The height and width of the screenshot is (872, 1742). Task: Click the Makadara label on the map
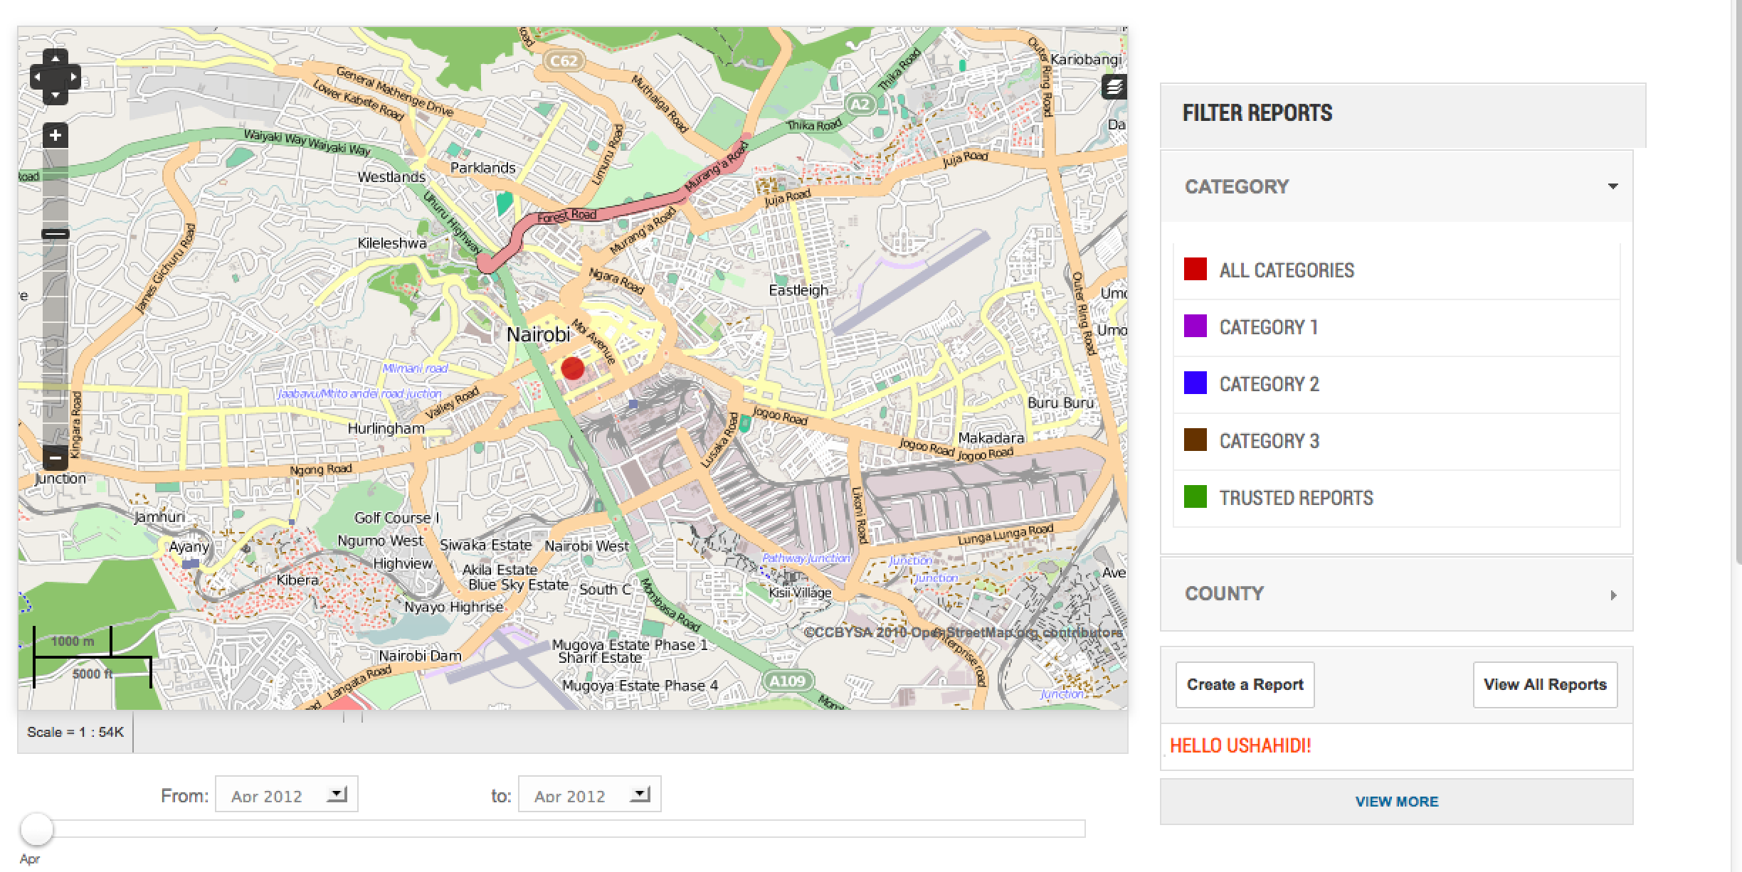click(x=991, y=438)
